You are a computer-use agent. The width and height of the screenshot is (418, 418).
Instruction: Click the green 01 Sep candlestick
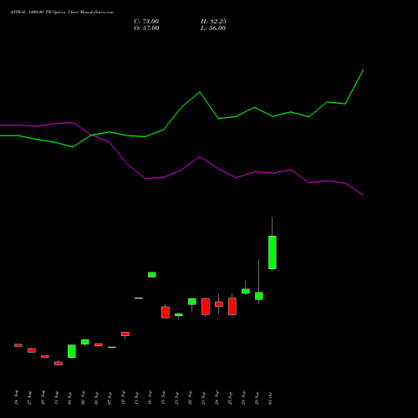tap(72, 351)
